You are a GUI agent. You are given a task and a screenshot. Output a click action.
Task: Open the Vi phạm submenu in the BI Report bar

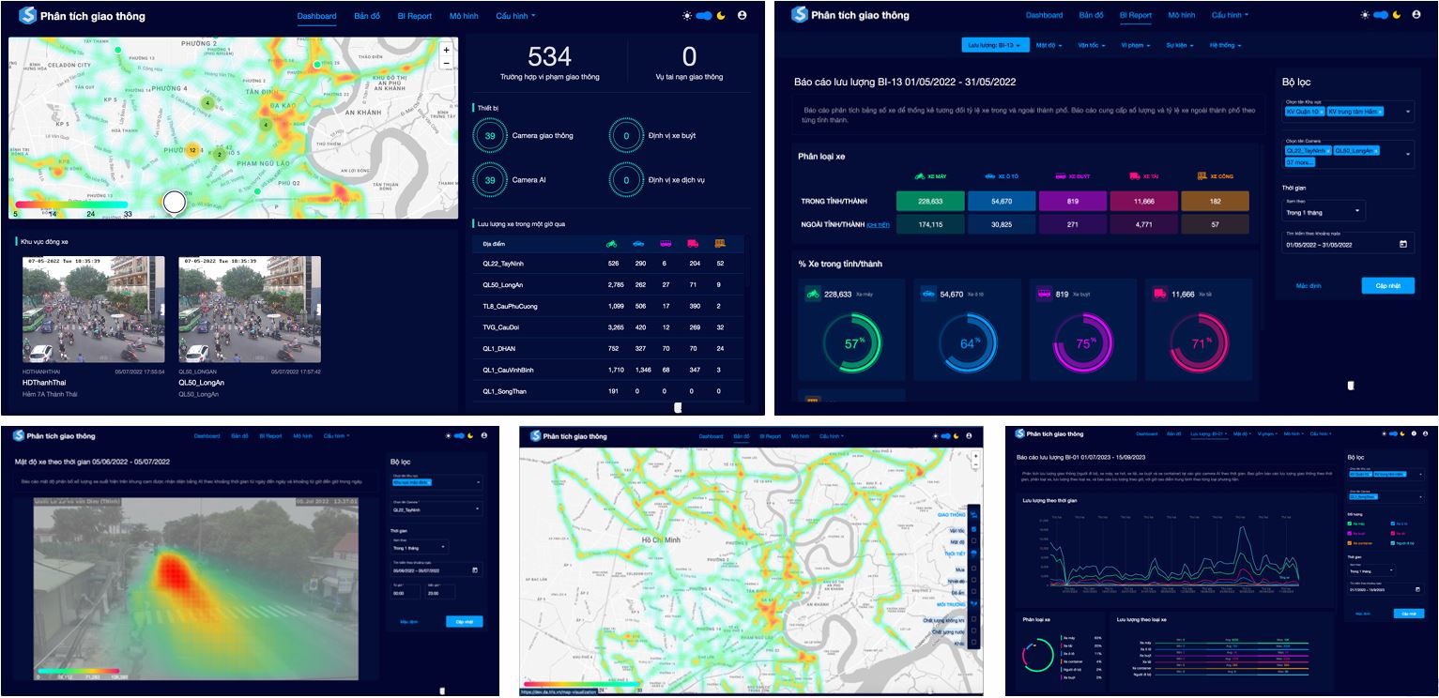1137,45
